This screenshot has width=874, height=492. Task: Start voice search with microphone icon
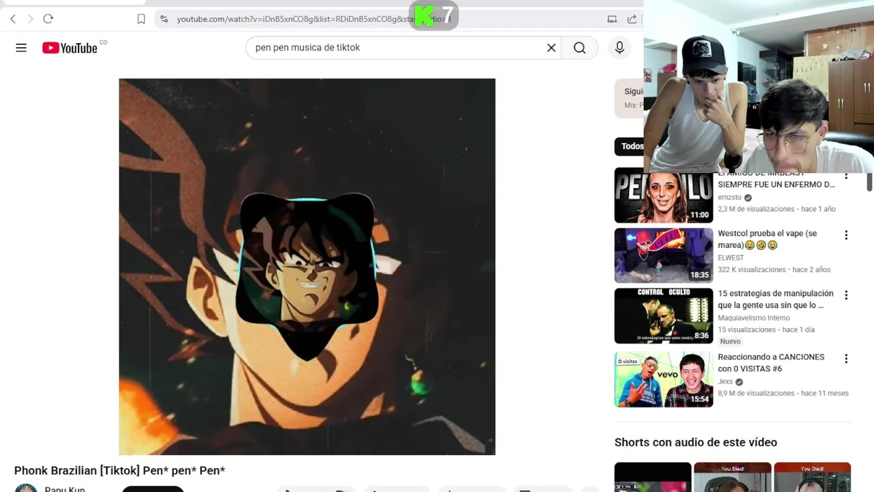point(619,48)
